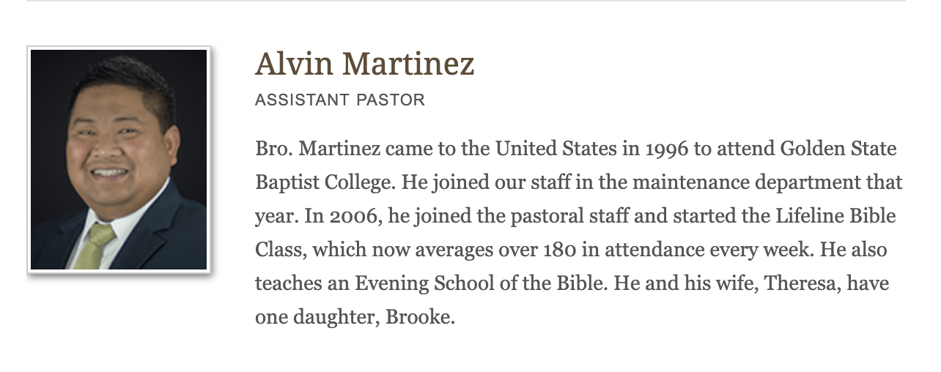The image size is (941, 372).
Task: Click Alvin Martinez's staff portrait photo
Action: (x=119, y=159)
